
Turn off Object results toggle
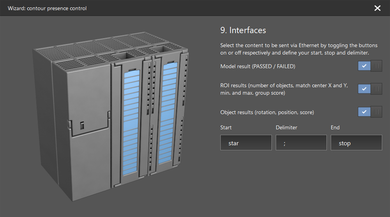coord(370,112)
